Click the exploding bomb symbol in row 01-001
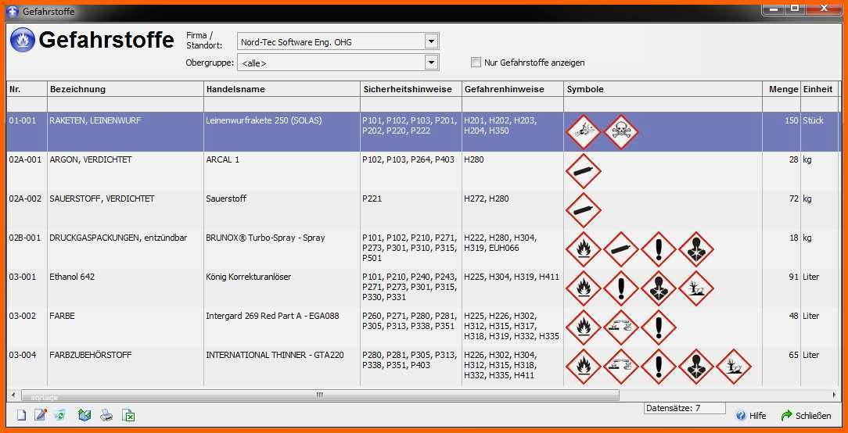Screen dimensions: 848x433 click(583, 132)
